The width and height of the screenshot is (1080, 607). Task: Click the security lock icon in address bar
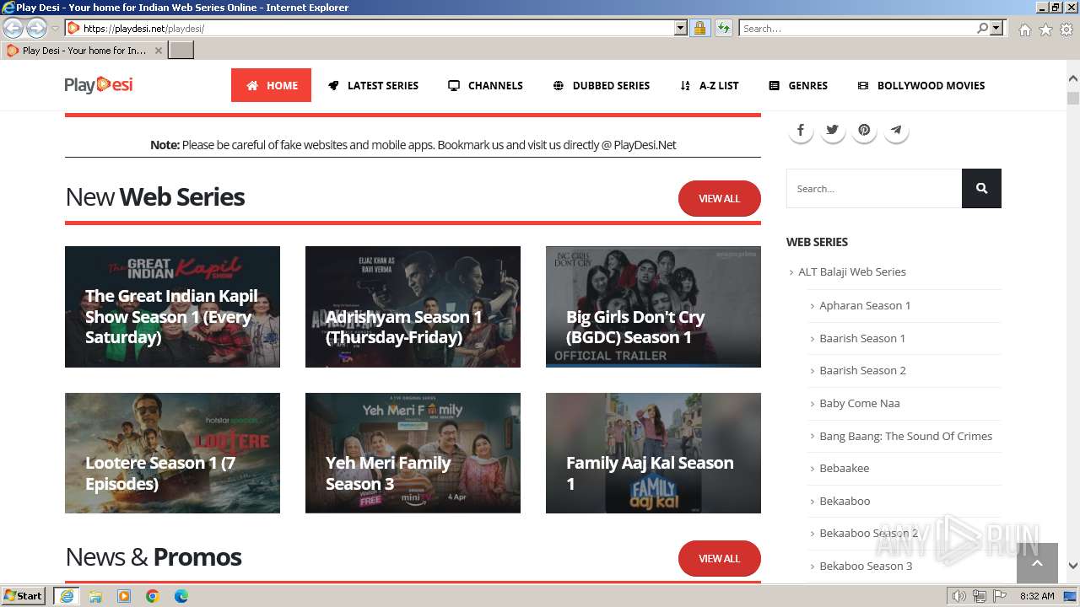(x=699, y=28)
